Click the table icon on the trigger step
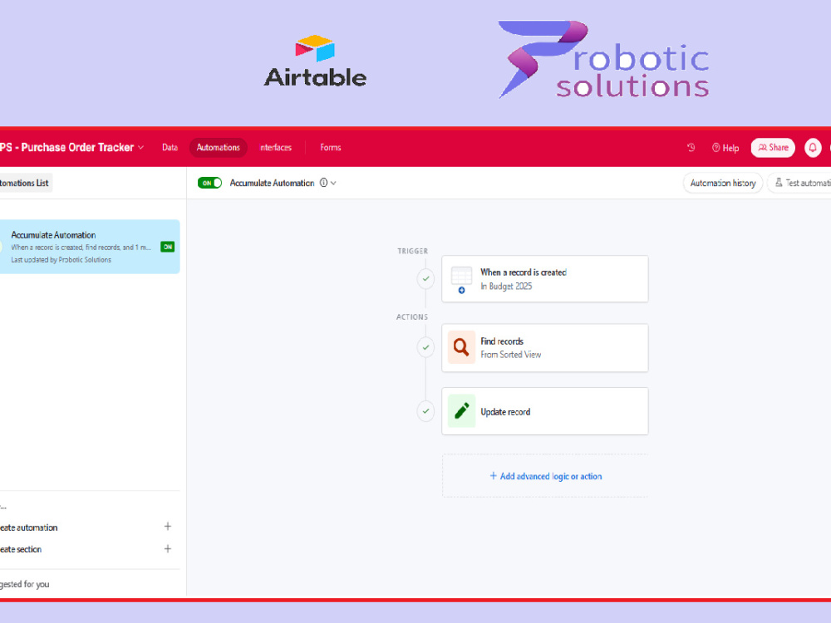 pyautogui.click(x=461, y=280)
